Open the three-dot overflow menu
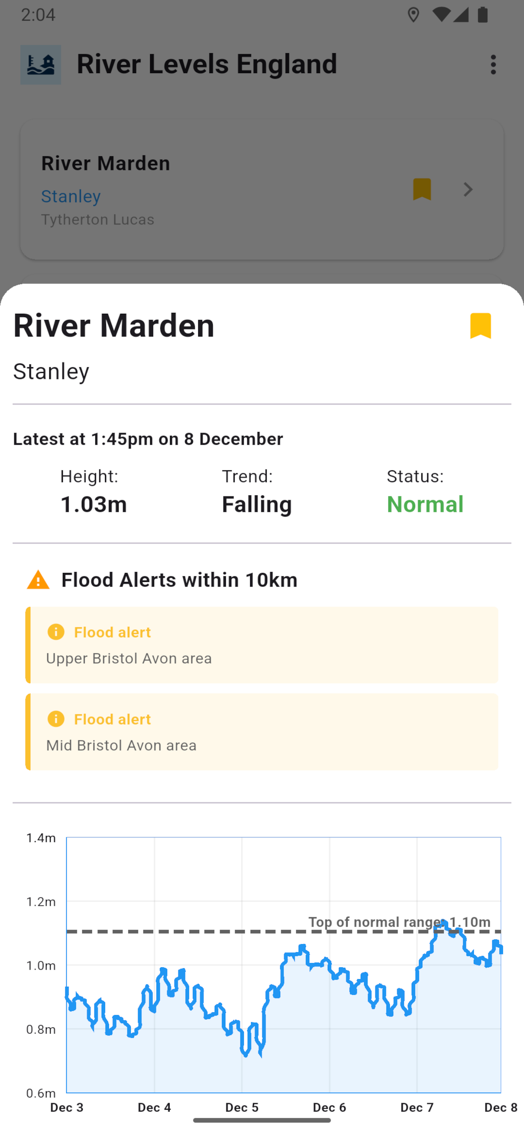 coord(493,65)
